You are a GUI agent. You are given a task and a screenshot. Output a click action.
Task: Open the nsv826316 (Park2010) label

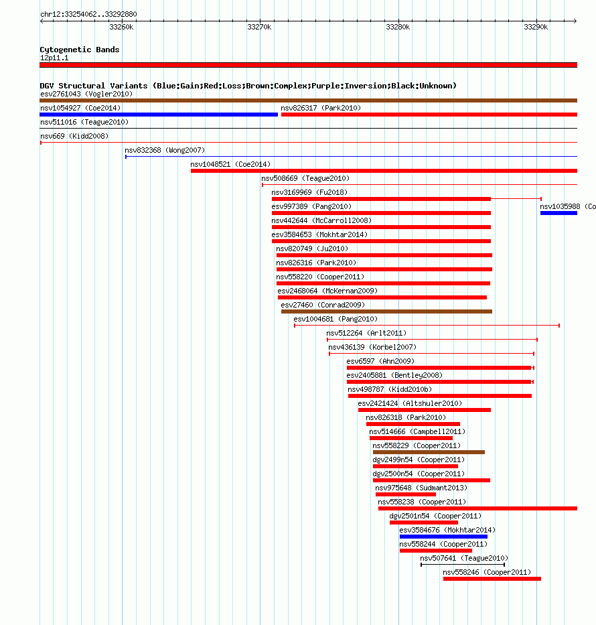tap(316, 263)
